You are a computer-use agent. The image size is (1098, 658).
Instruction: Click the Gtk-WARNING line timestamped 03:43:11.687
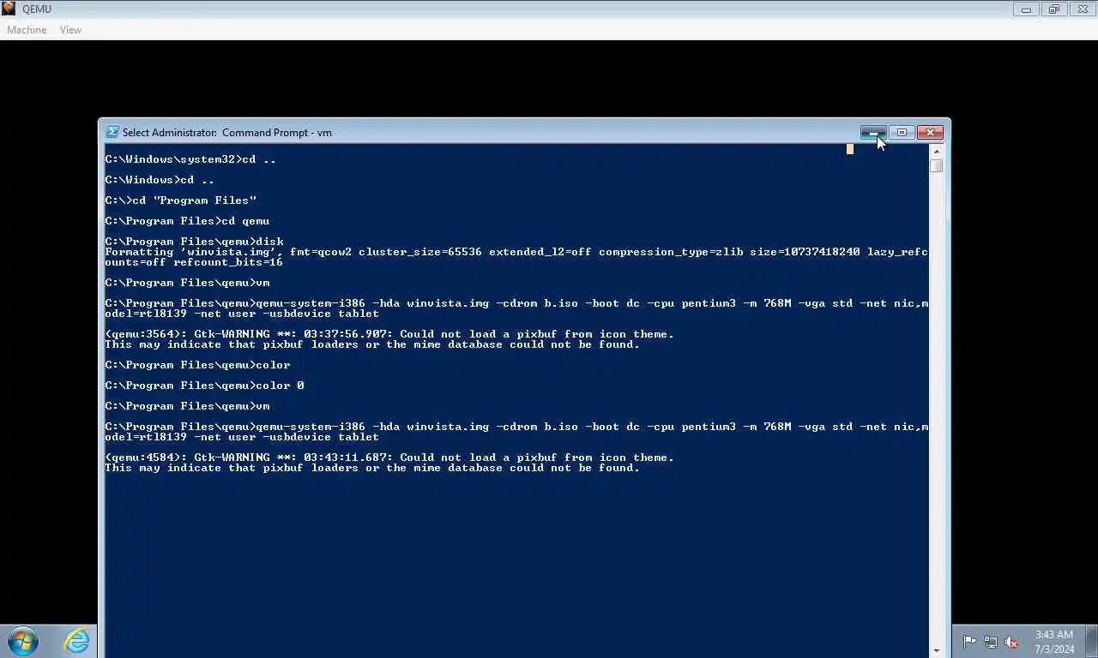[x=389, y=458]
